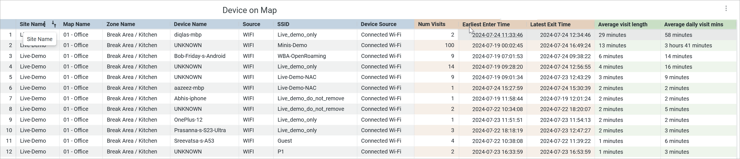Sort by Latest Exit Time column
This screenshot has height=159, width=740.
pyautogui.click(x=550, y=25)
